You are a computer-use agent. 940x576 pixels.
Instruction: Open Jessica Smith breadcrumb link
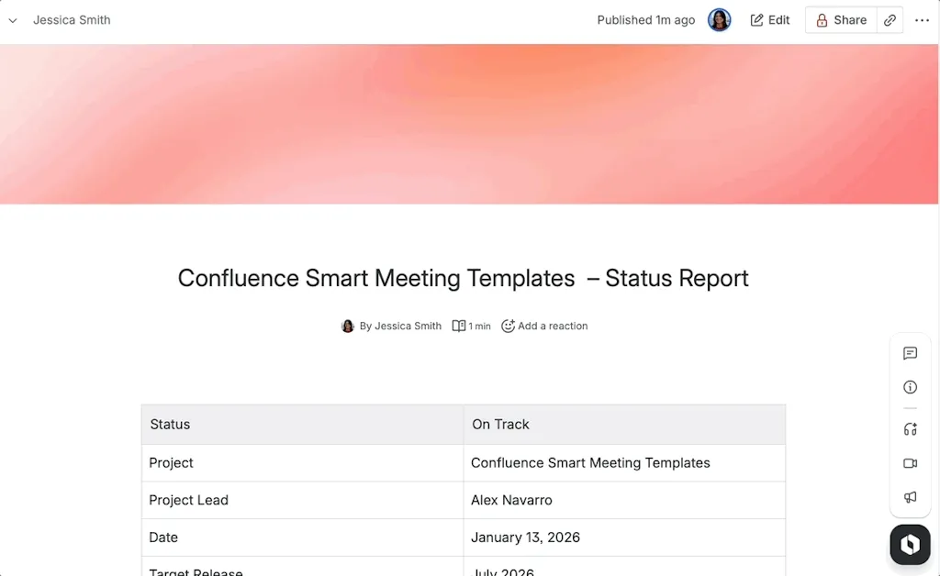(72, 20)
